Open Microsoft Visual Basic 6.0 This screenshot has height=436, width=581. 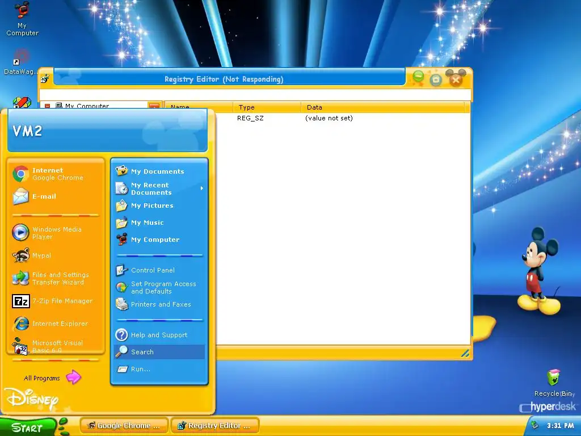[x=56, y=346]
